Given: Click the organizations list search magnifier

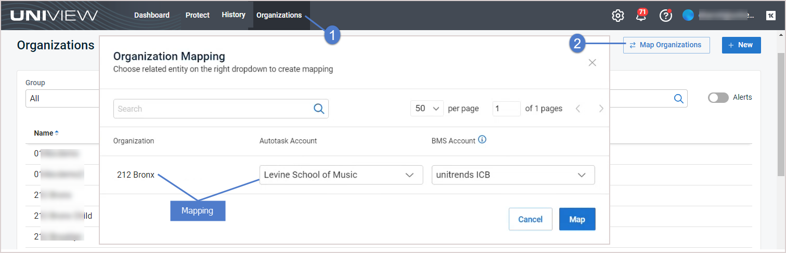Looking at the screenshot, I should click(x=678, y=98).
